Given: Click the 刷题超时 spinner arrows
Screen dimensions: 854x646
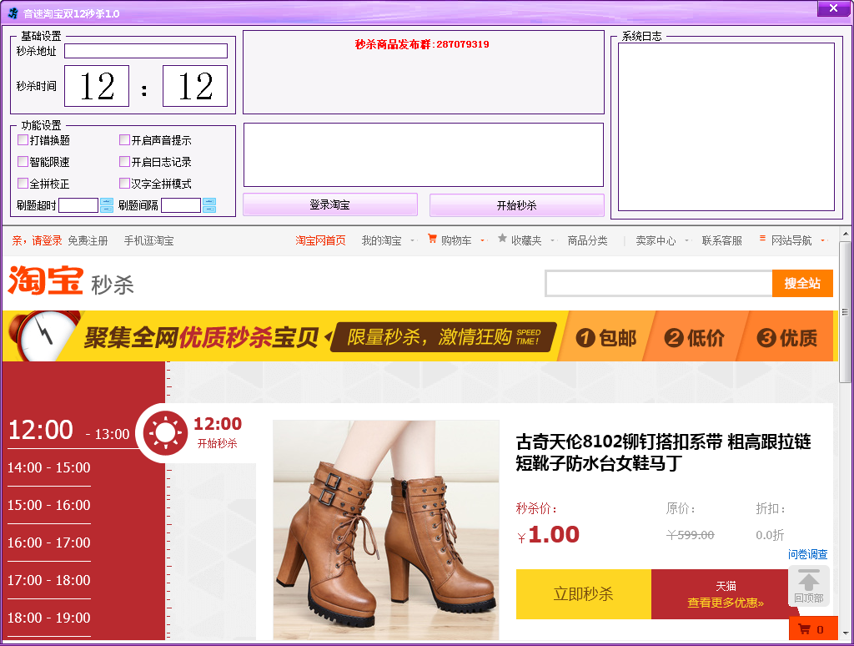Looking at the screenshot, I should coord(107,205).
